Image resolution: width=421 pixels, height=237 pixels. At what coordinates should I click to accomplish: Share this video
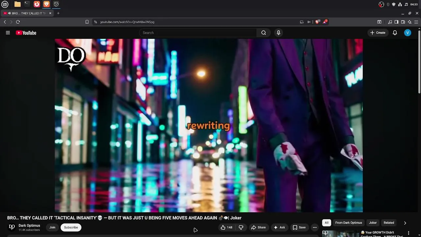(x=259, y=227)
